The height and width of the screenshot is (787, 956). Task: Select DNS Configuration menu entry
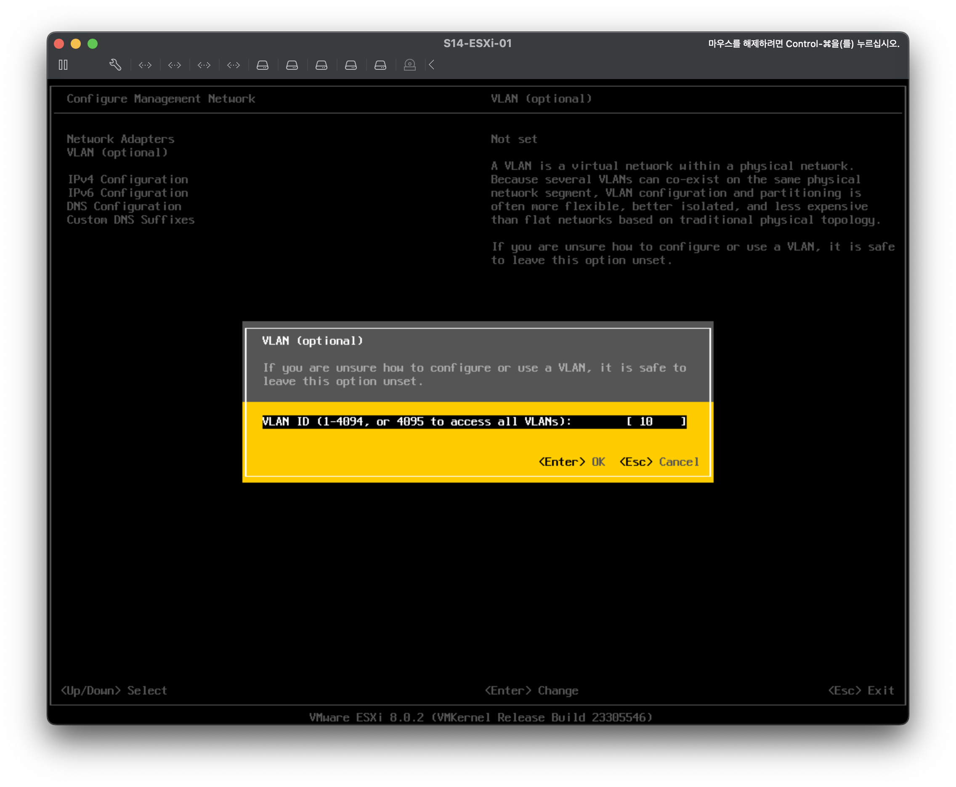124,206
